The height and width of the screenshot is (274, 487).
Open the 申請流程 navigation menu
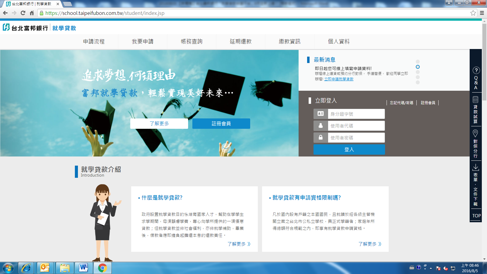click(94, 41)
